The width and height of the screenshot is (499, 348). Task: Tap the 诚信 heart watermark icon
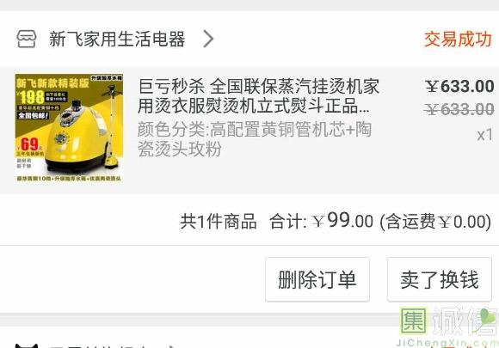point(487,319)
